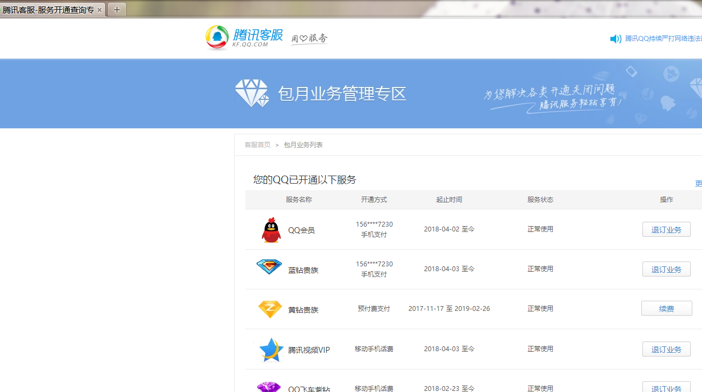Click the QQ飞车紫钻 purple diamond icon

[269, 387]
